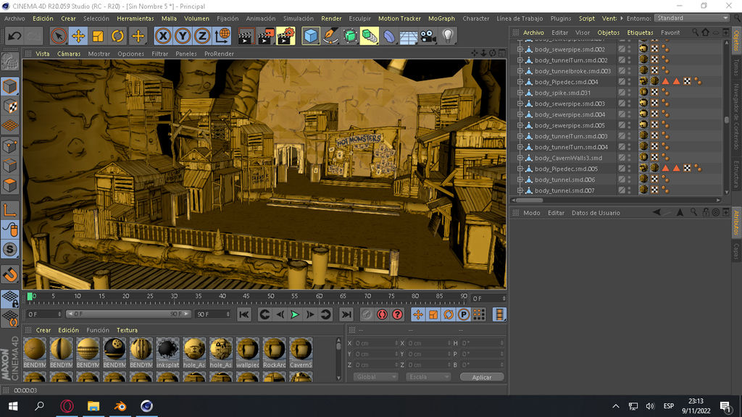This screenshot has height=417, width=742.
Task: Click the Enable Axis tool icon
Action: tap(10, 210)
